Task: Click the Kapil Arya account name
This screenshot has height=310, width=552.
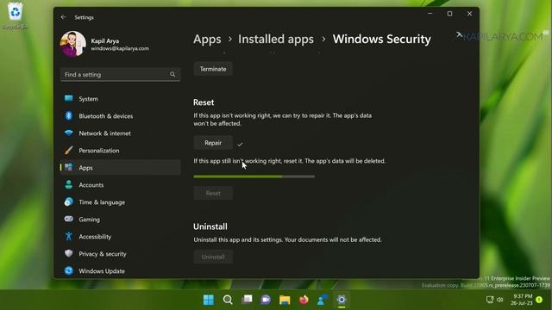Action: [x=105, y=40]
